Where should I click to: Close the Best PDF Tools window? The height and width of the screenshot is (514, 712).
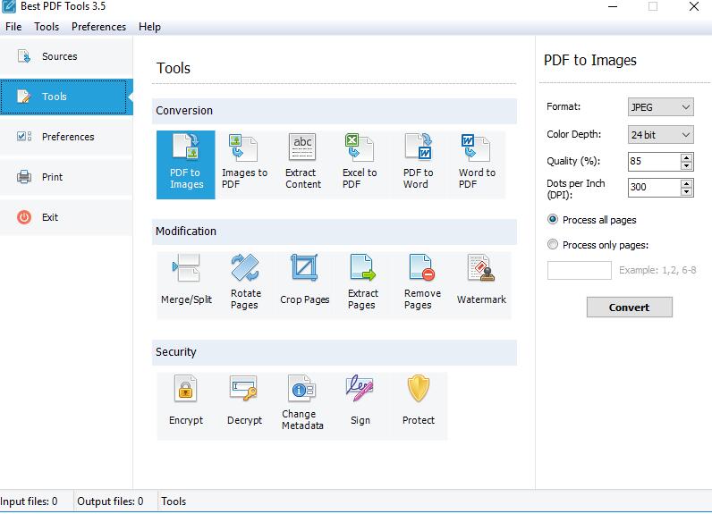coord(694,6)
